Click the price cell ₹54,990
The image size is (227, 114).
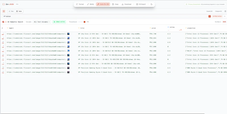[x=153, y=72]
